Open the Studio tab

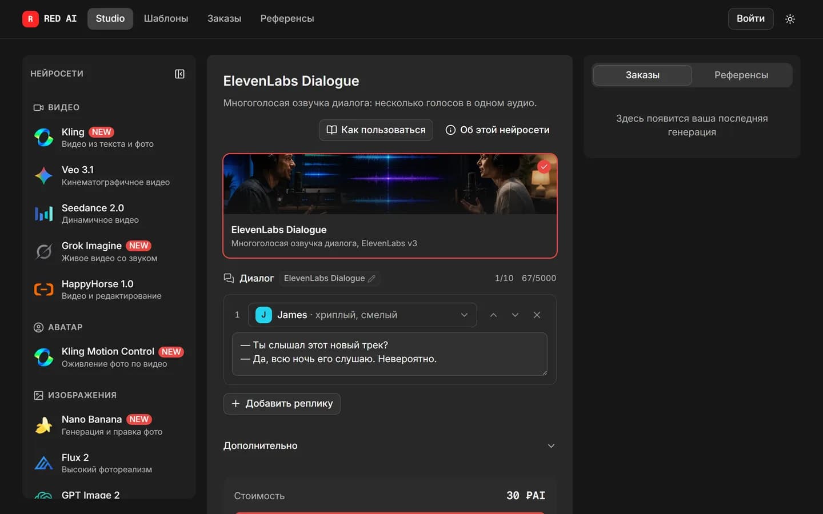coord(110,18)
